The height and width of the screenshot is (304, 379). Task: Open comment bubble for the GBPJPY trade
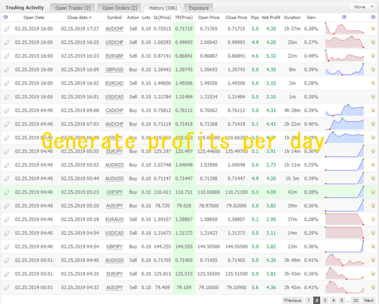[373, 247]
